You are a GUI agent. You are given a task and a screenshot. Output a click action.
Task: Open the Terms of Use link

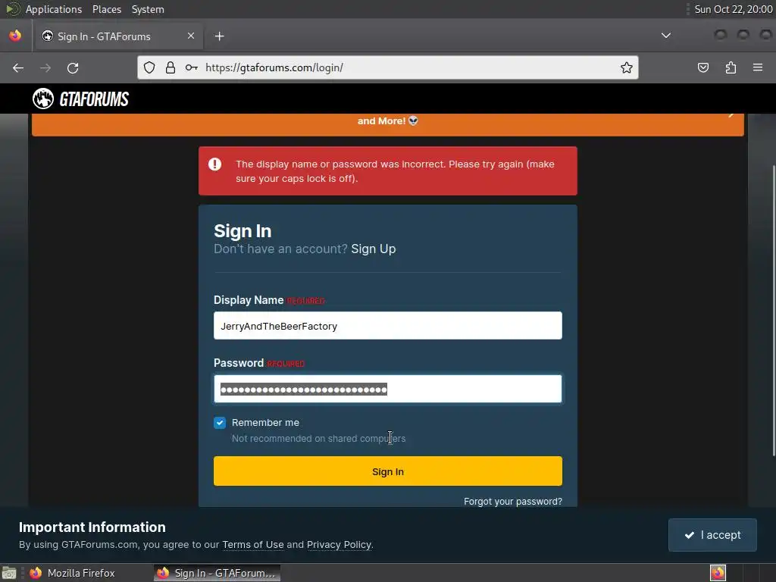tap(253, 544)
